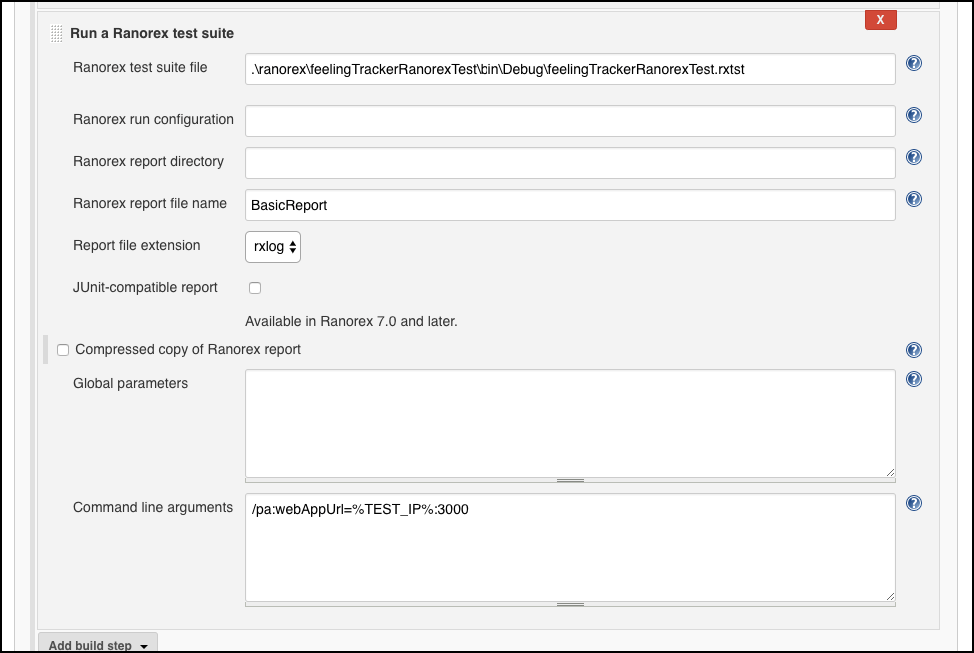Open help for Compressed copy of Ranorex report
Screen dimensions: 974x653
(x=914, y=350)
